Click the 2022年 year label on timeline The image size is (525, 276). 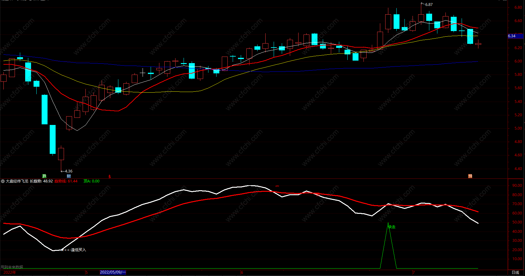coord(10,273)
